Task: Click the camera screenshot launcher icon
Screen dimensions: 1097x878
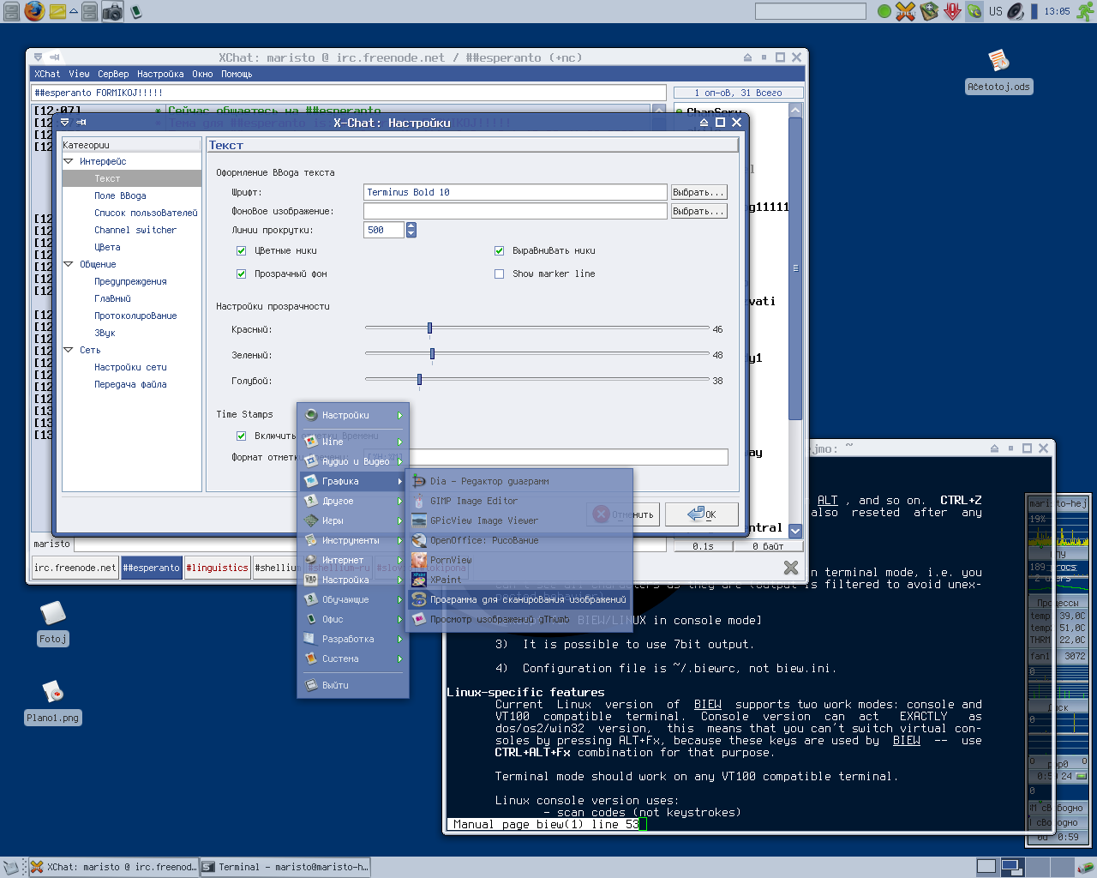Action: pyautogui.click(x=113, y=11)
